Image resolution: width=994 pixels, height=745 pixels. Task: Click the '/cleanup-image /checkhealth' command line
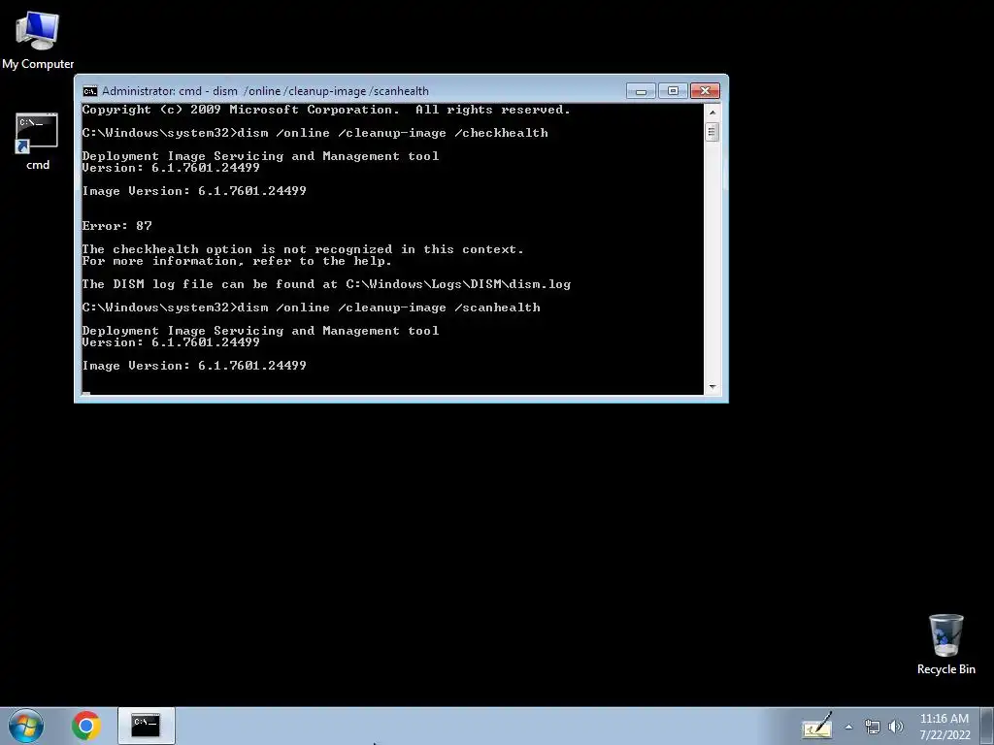click(315, 133)
